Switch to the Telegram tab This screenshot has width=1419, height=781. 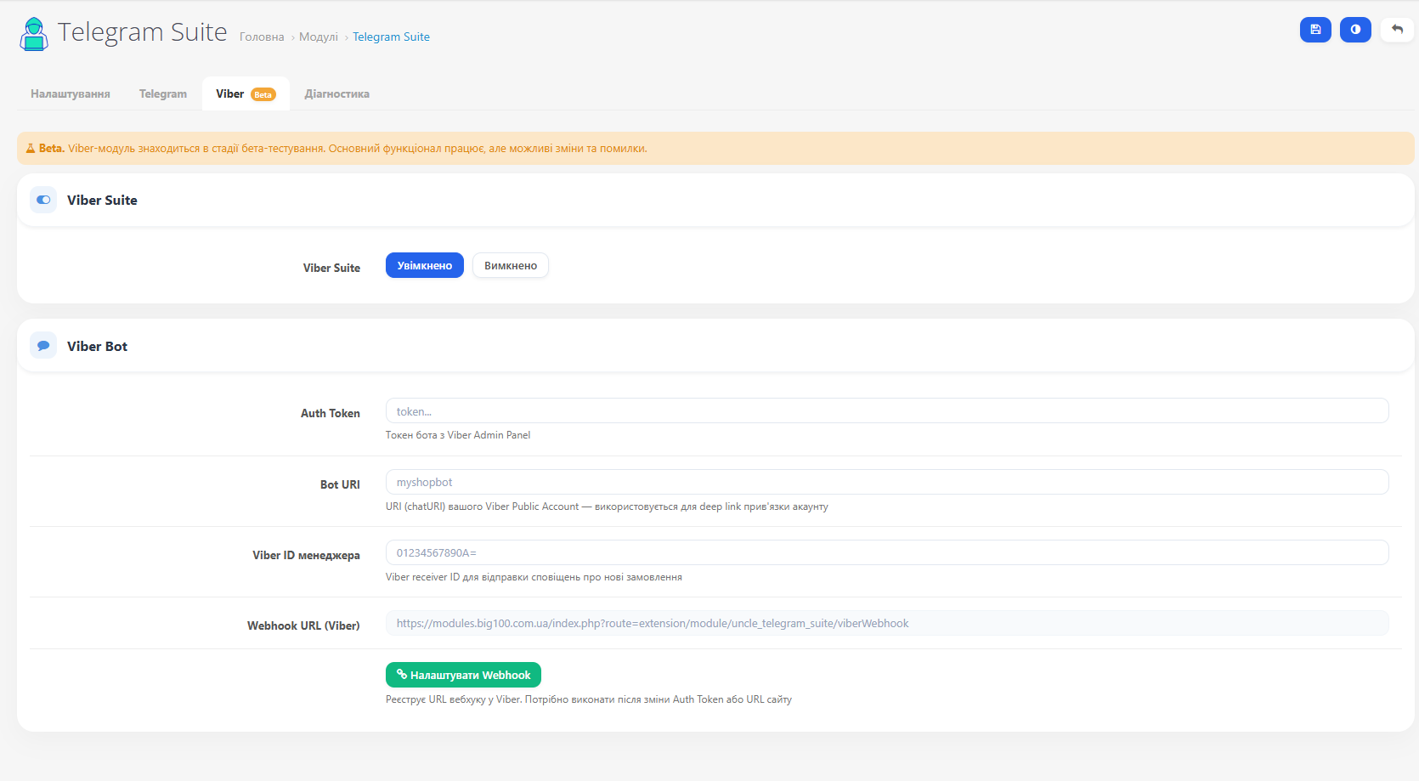(163, 93)
